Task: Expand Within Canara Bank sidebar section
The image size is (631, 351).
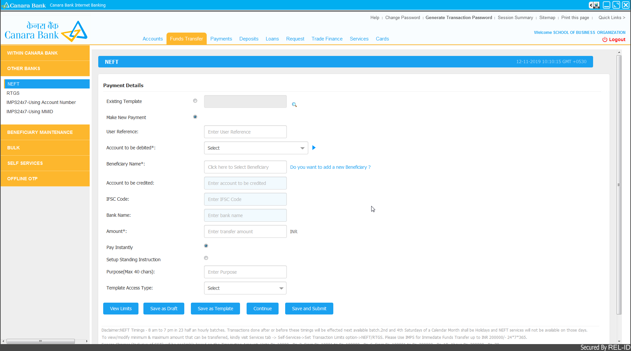Action: 45,53
